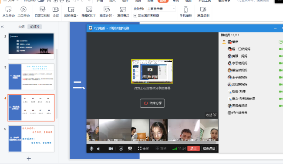Switch QQ call to fullscreen (全屏)
Image resolution: width=283 pixels, height=164 pixels.
[x=143, y=149]
